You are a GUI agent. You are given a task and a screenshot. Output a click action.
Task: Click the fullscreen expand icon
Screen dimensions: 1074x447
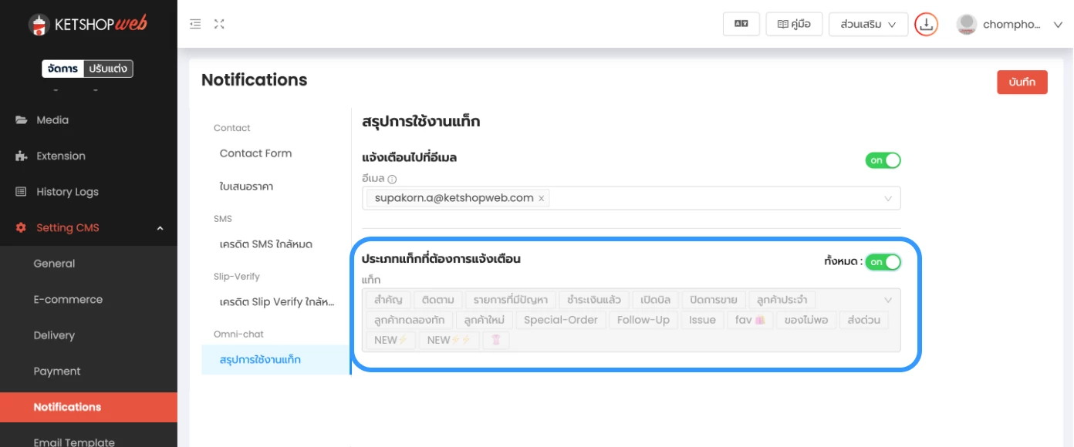point(219,24)
